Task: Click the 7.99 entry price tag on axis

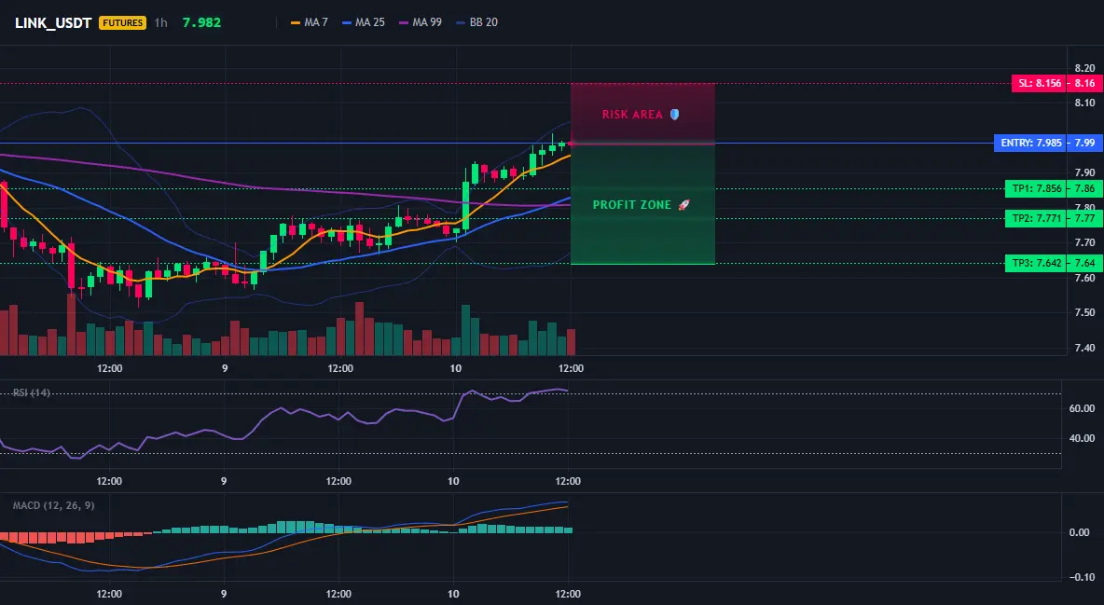Action: pos(1085,143)
